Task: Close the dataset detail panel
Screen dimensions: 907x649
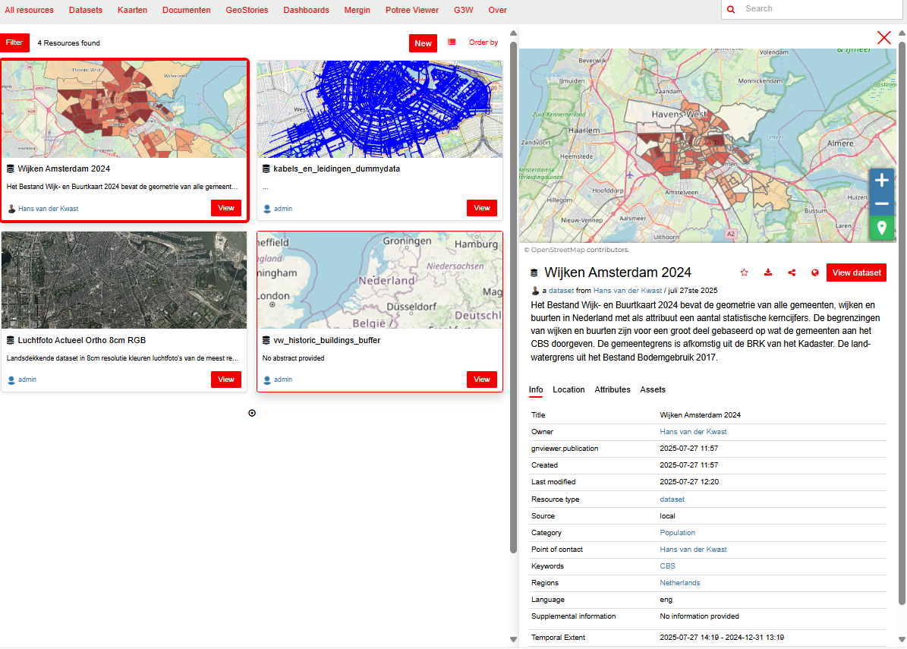Action: coord(884,38)
